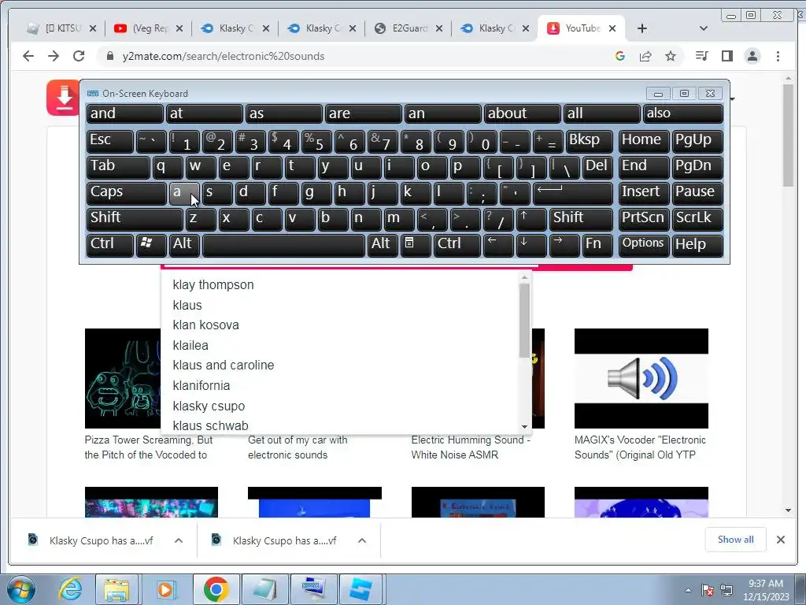
Task: Open the share page icon in address bar
Action: (x=645, y=56)
